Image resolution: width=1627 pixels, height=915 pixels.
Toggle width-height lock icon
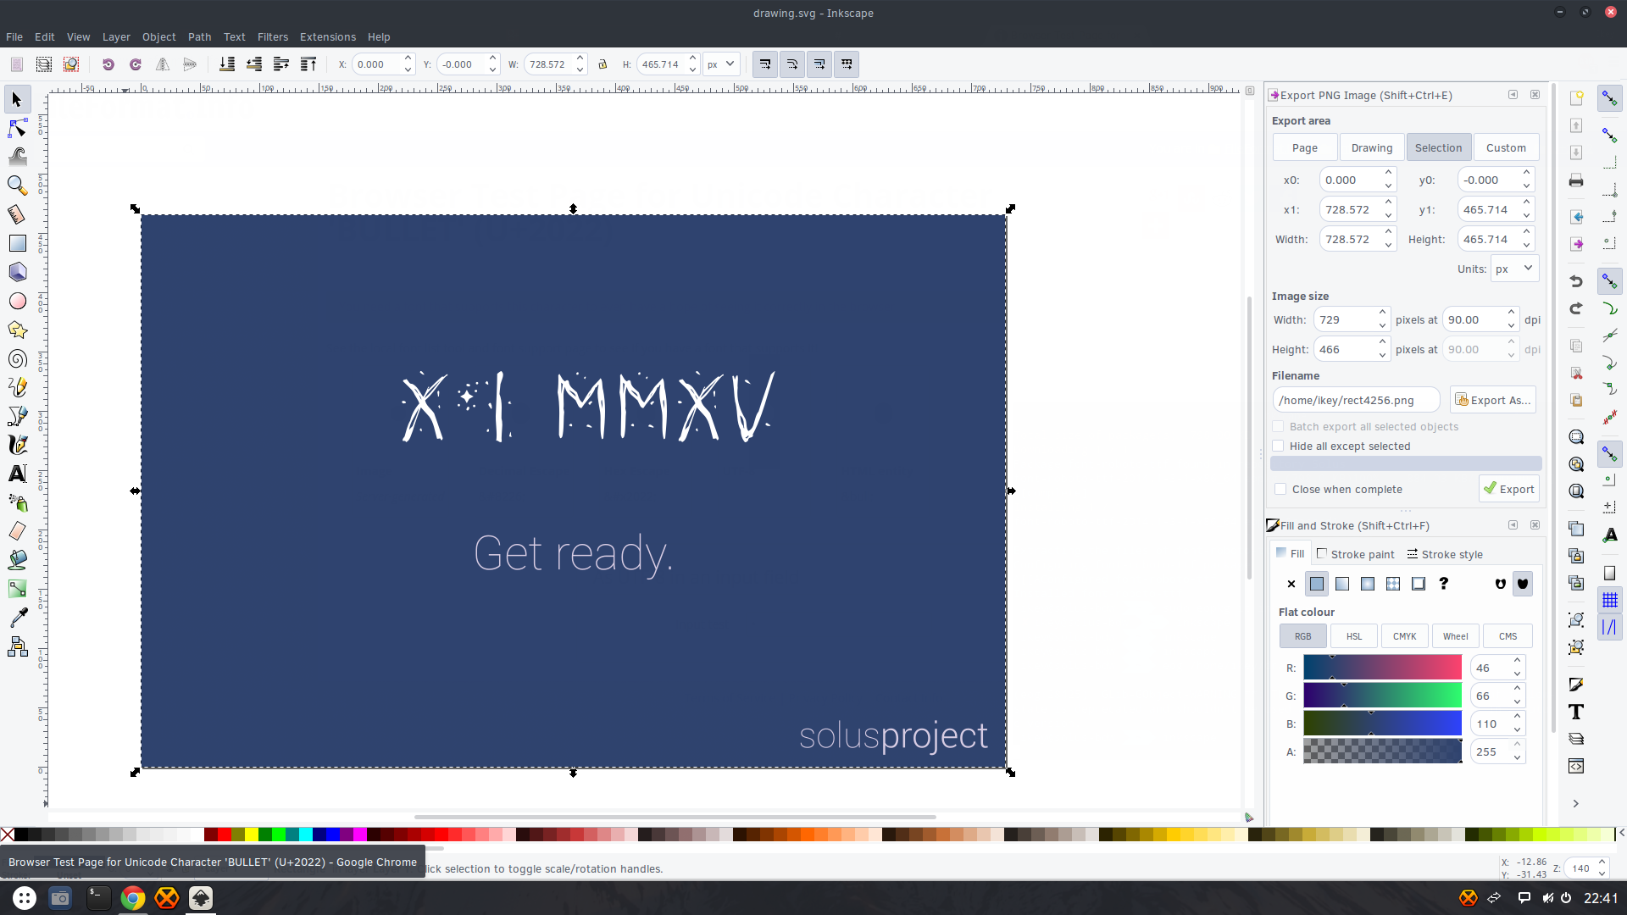[602, 64]
